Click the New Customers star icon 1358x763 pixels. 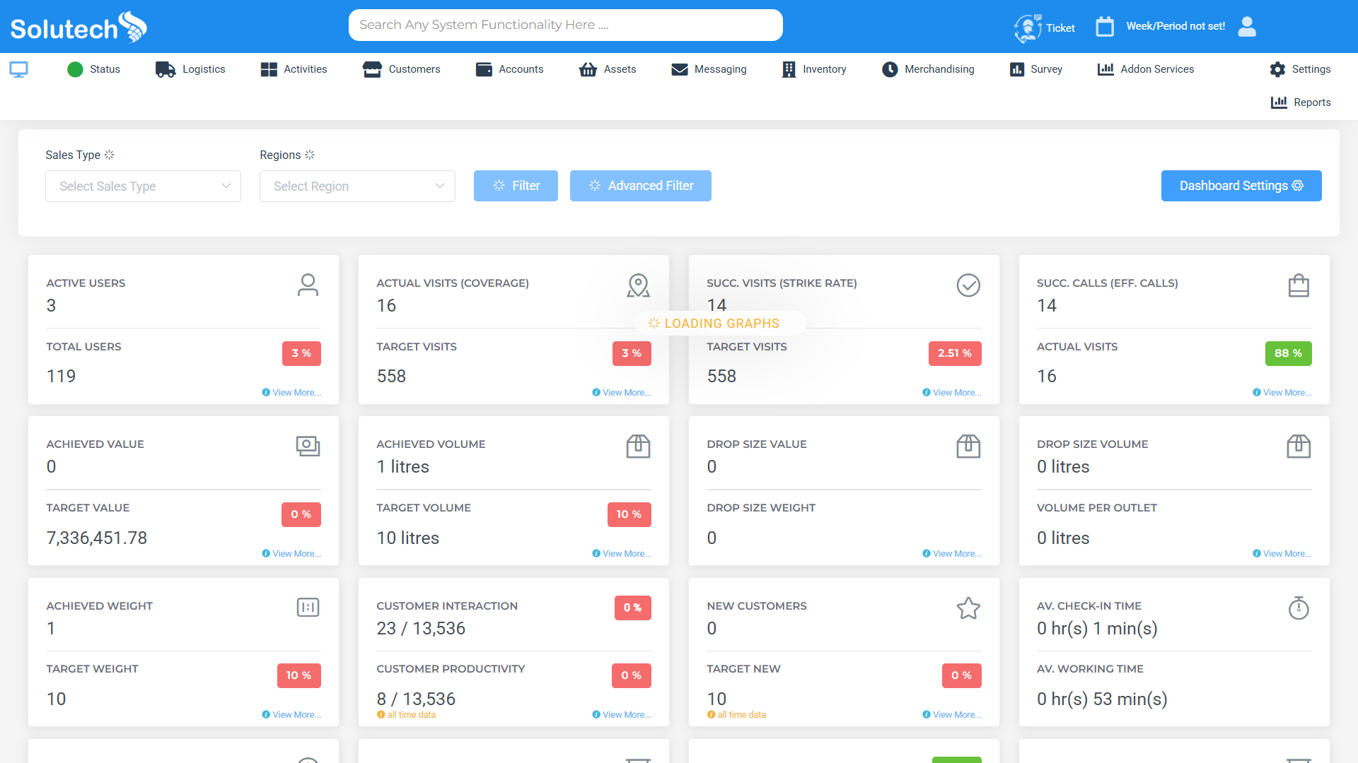click(x=968, y=608)
